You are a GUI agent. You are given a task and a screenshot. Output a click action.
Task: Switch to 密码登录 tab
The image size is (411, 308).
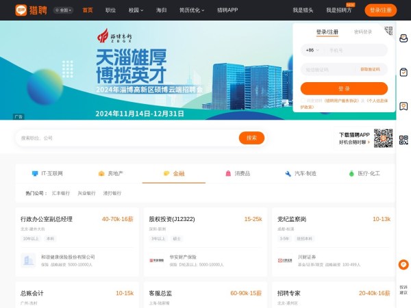(363, 31)
